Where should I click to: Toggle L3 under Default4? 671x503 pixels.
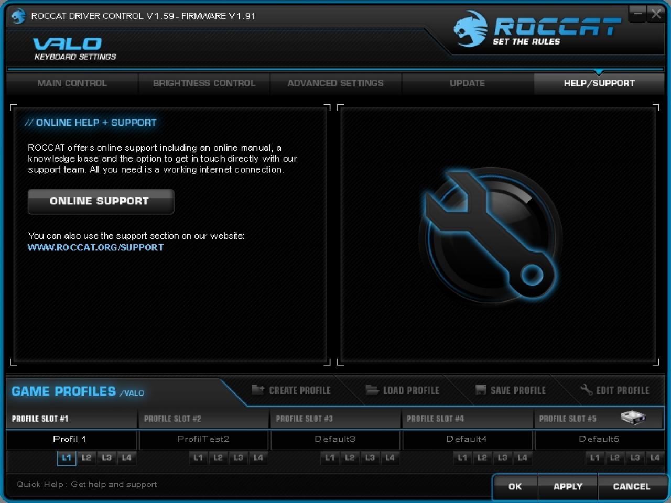(x=502, y=458)
